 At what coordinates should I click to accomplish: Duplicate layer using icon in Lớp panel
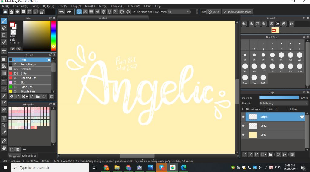(278, 154)
